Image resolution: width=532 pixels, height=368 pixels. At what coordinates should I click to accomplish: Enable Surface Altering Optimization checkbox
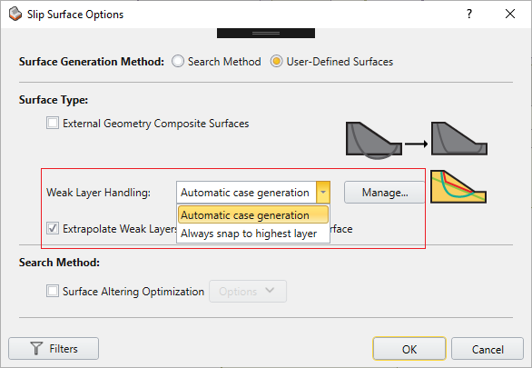point(53,291)
